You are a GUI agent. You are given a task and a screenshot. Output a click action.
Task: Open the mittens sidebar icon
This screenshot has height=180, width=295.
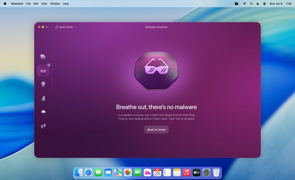tap(43, 126)
